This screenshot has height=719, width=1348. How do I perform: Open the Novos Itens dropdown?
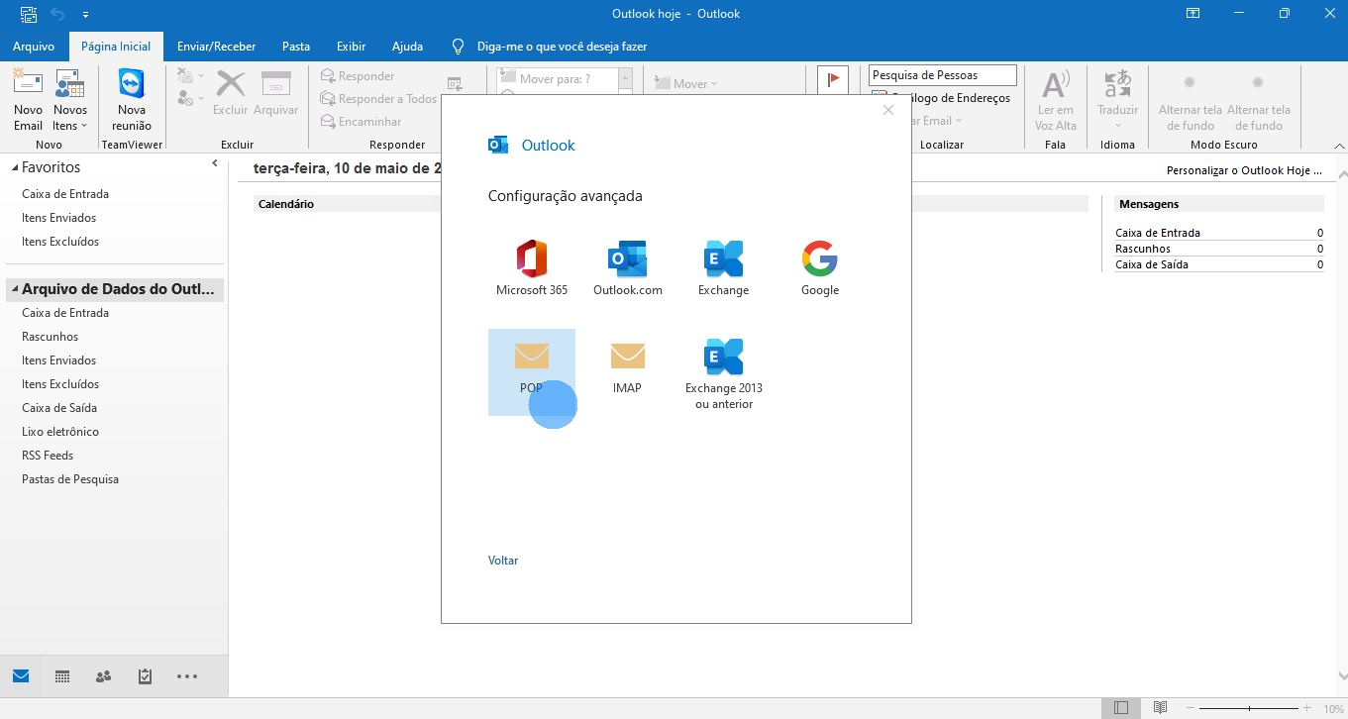coord(70,100)
